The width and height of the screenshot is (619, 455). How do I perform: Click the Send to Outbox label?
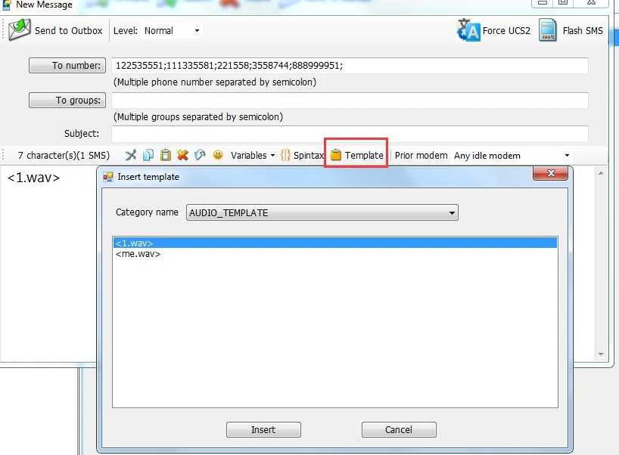click(69, 31)
